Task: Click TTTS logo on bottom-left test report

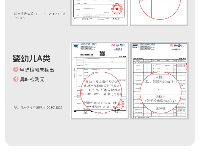Action: 76,46
